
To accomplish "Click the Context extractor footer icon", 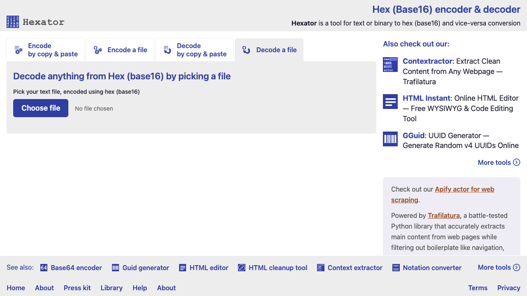I will 321,268.
